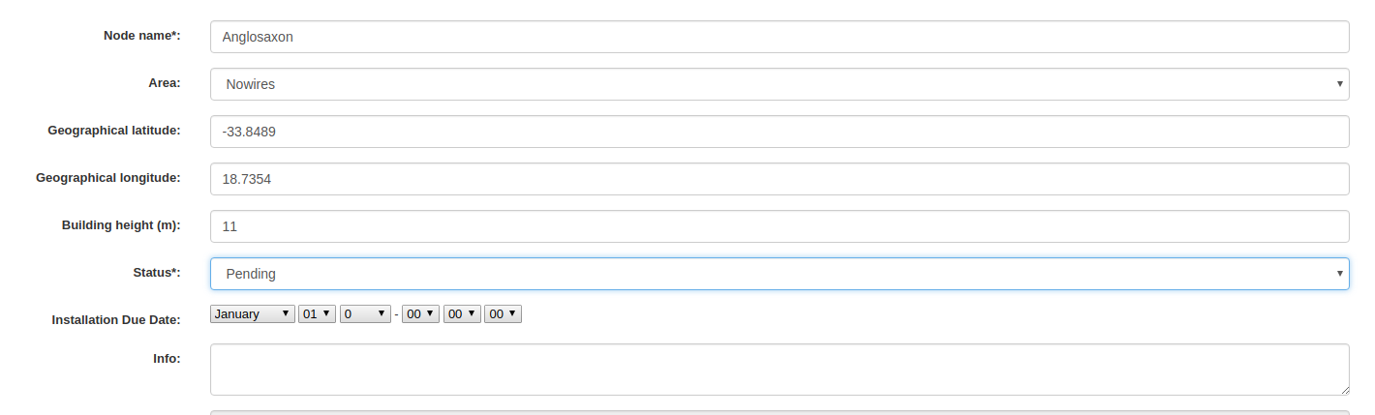Open the minutes dropdown in due date
1375x415 pixels.
(x=462, y=314)
